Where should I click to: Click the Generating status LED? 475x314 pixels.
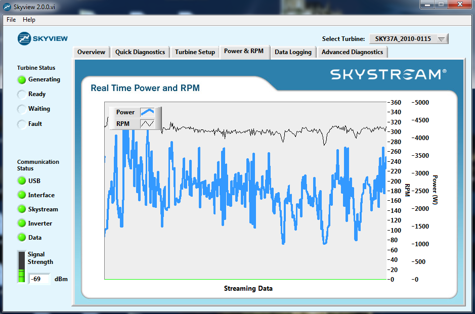[x=22, y=80]
